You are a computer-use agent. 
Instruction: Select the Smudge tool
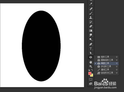coord(91,35)
